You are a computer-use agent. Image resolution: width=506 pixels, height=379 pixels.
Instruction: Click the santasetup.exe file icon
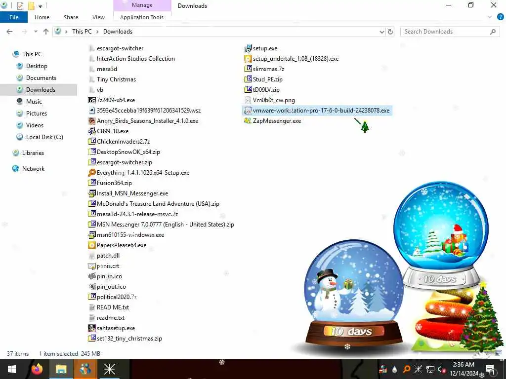pos(91,328)
